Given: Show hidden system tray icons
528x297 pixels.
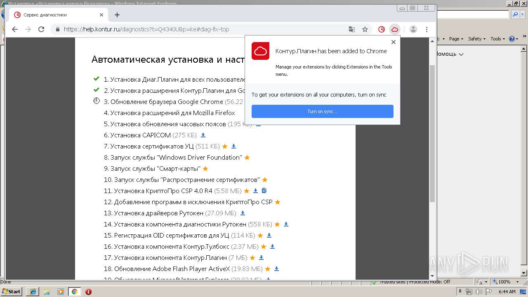Looking at the screenshot, I should (x=460, y=292).
